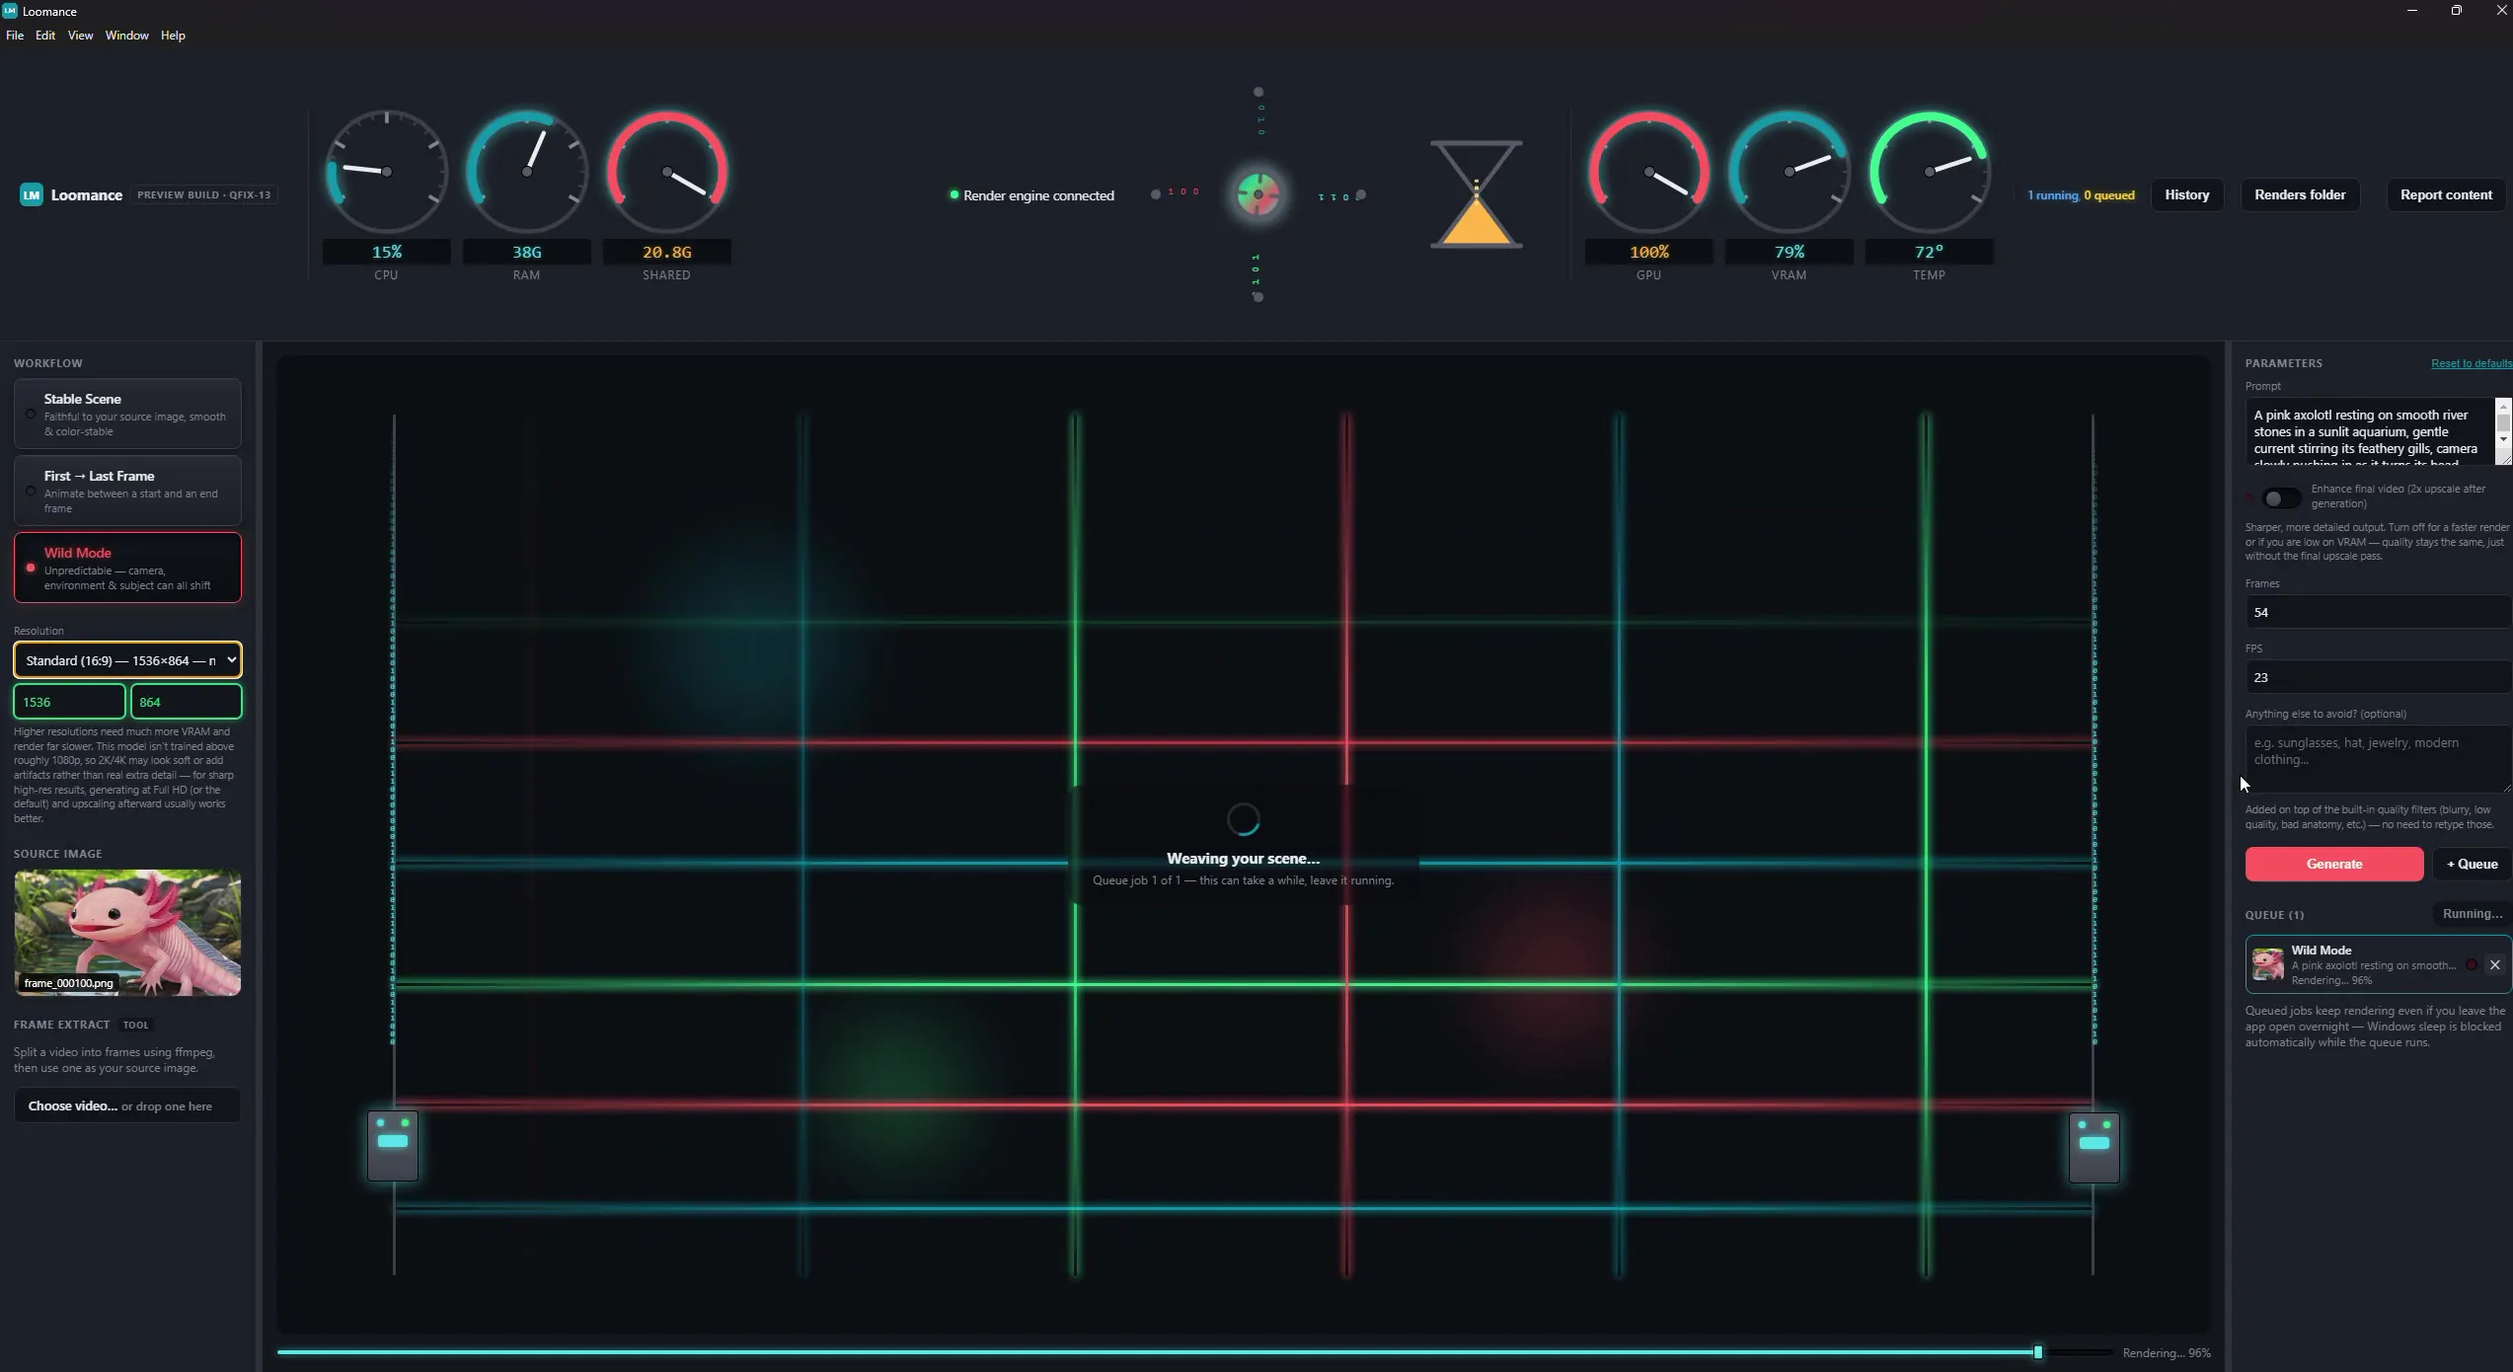Image resolution: width=2513 pixels, height=1372 pixels.
Task: Open the View menu
Action: [x=80, y=36]
